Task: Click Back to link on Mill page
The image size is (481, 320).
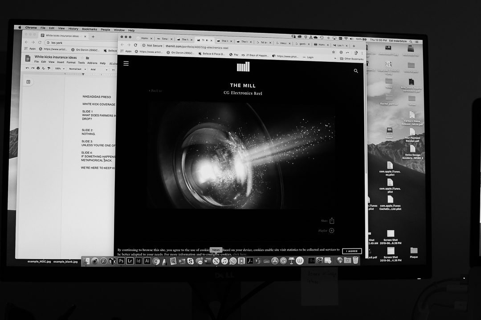Action: pos(155,91)
